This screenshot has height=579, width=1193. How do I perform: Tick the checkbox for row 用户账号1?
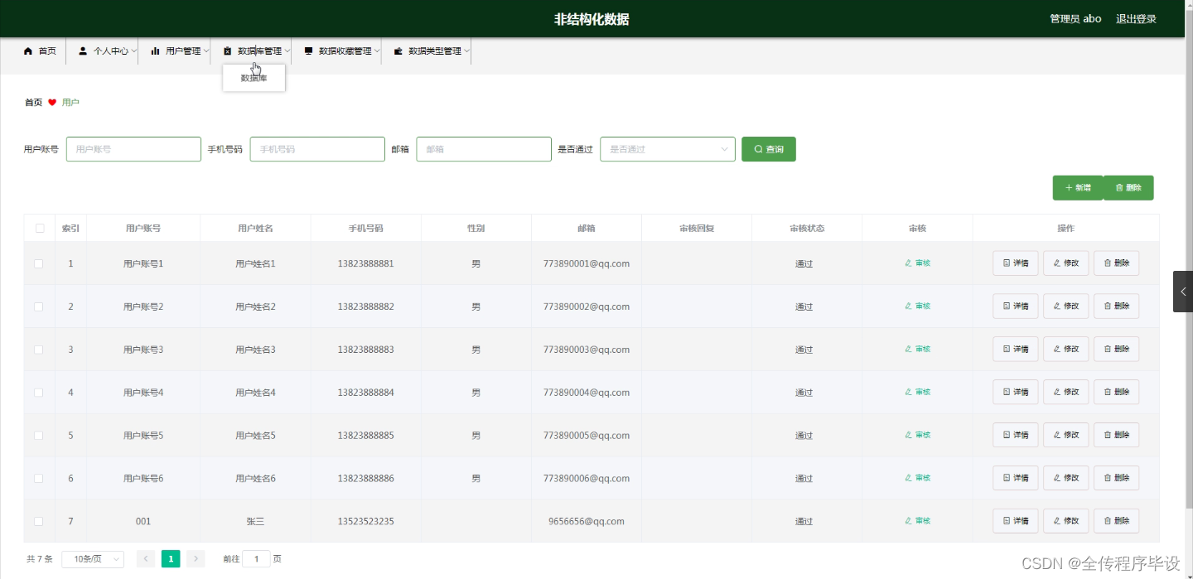pyautogui.click(x=39, y=263)
